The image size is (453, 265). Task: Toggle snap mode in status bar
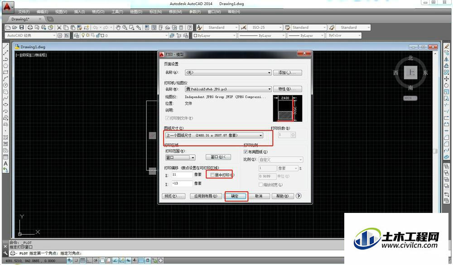coord(76,260)
